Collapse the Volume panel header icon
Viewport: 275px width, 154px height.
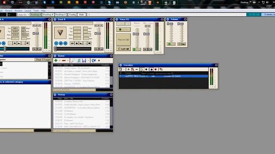(185, 19)
